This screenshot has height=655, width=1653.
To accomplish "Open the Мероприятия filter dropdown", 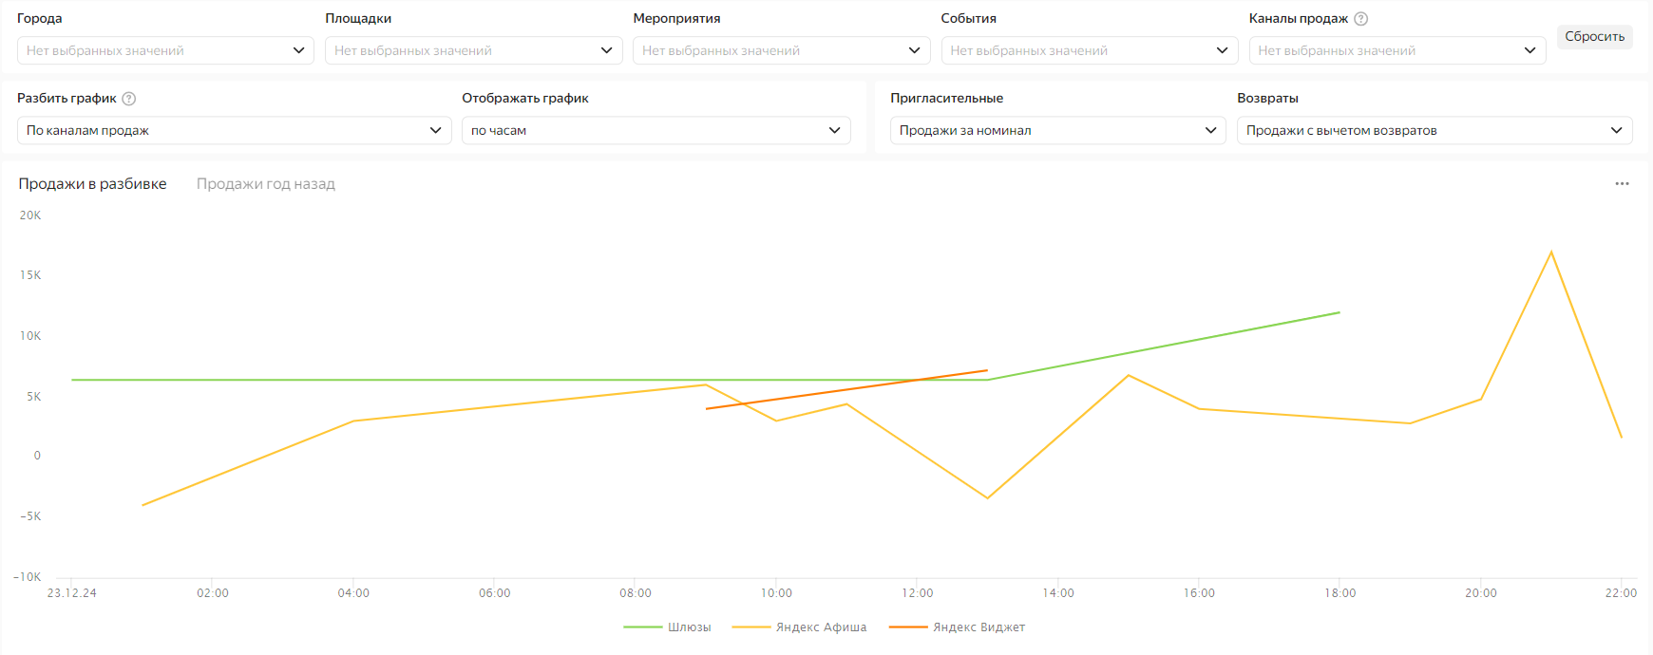I will pos(781,50).
